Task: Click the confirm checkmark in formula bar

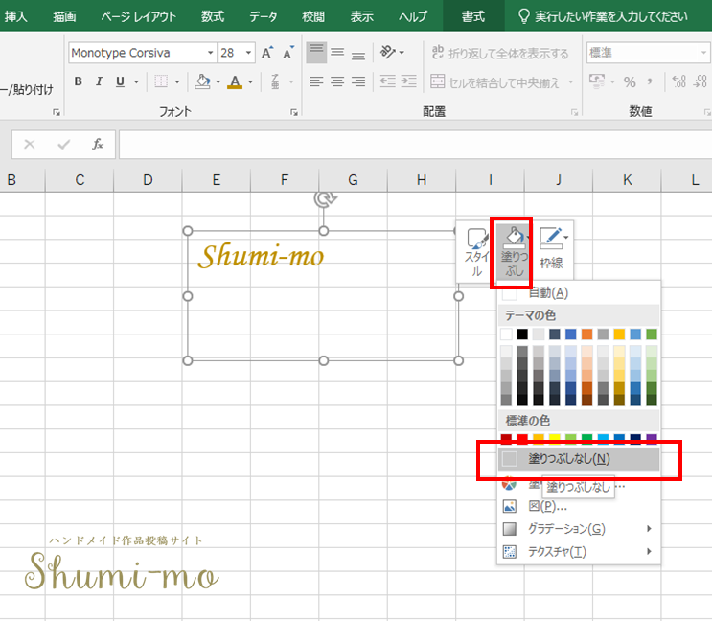Action: (x=64, y=145)
